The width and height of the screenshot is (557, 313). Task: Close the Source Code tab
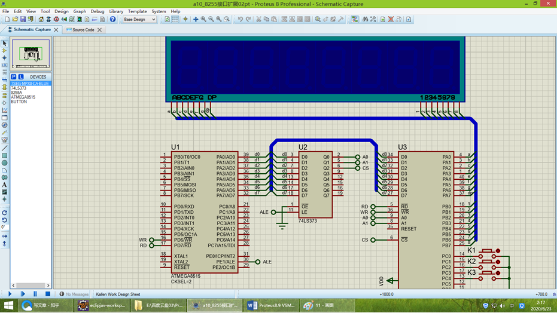pos(99,30)
